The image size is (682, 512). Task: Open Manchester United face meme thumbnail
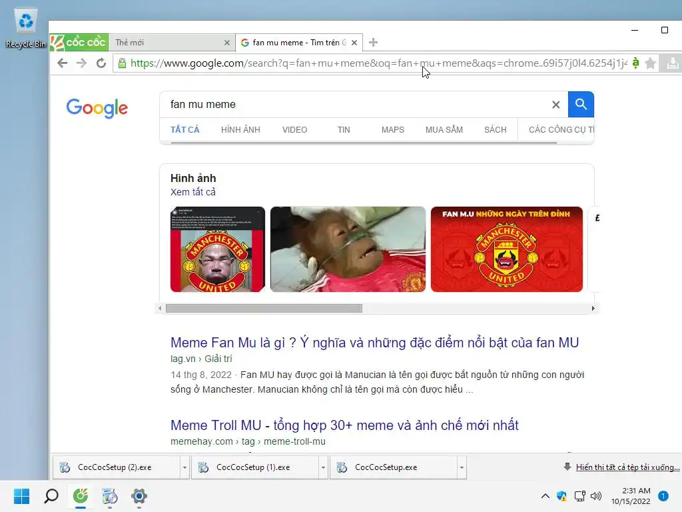pyautogui.click(x=218, y=249)
